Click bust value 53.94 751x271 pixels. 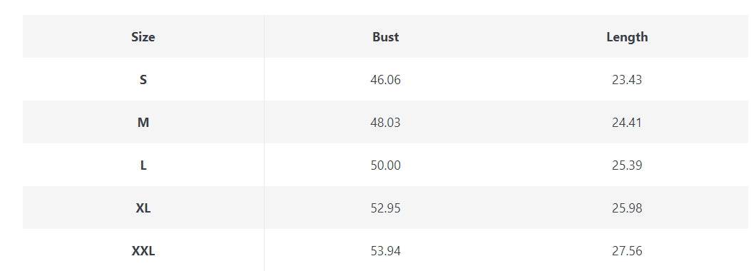386,251
